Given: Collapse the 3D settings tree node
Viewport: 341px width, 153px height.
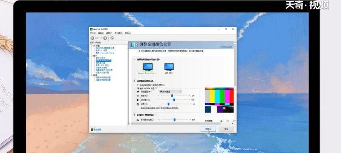Looking at the screenshot, I should click(91, 46).
